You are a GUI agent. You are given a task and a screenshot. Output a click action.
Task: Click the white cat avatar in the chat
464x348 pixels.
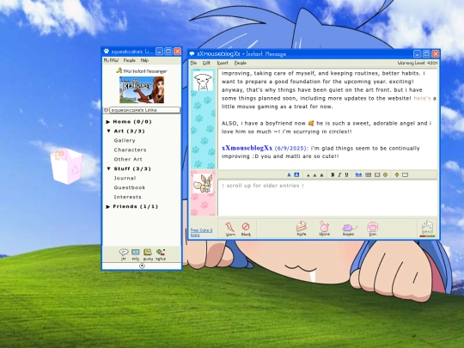(203, 82)
